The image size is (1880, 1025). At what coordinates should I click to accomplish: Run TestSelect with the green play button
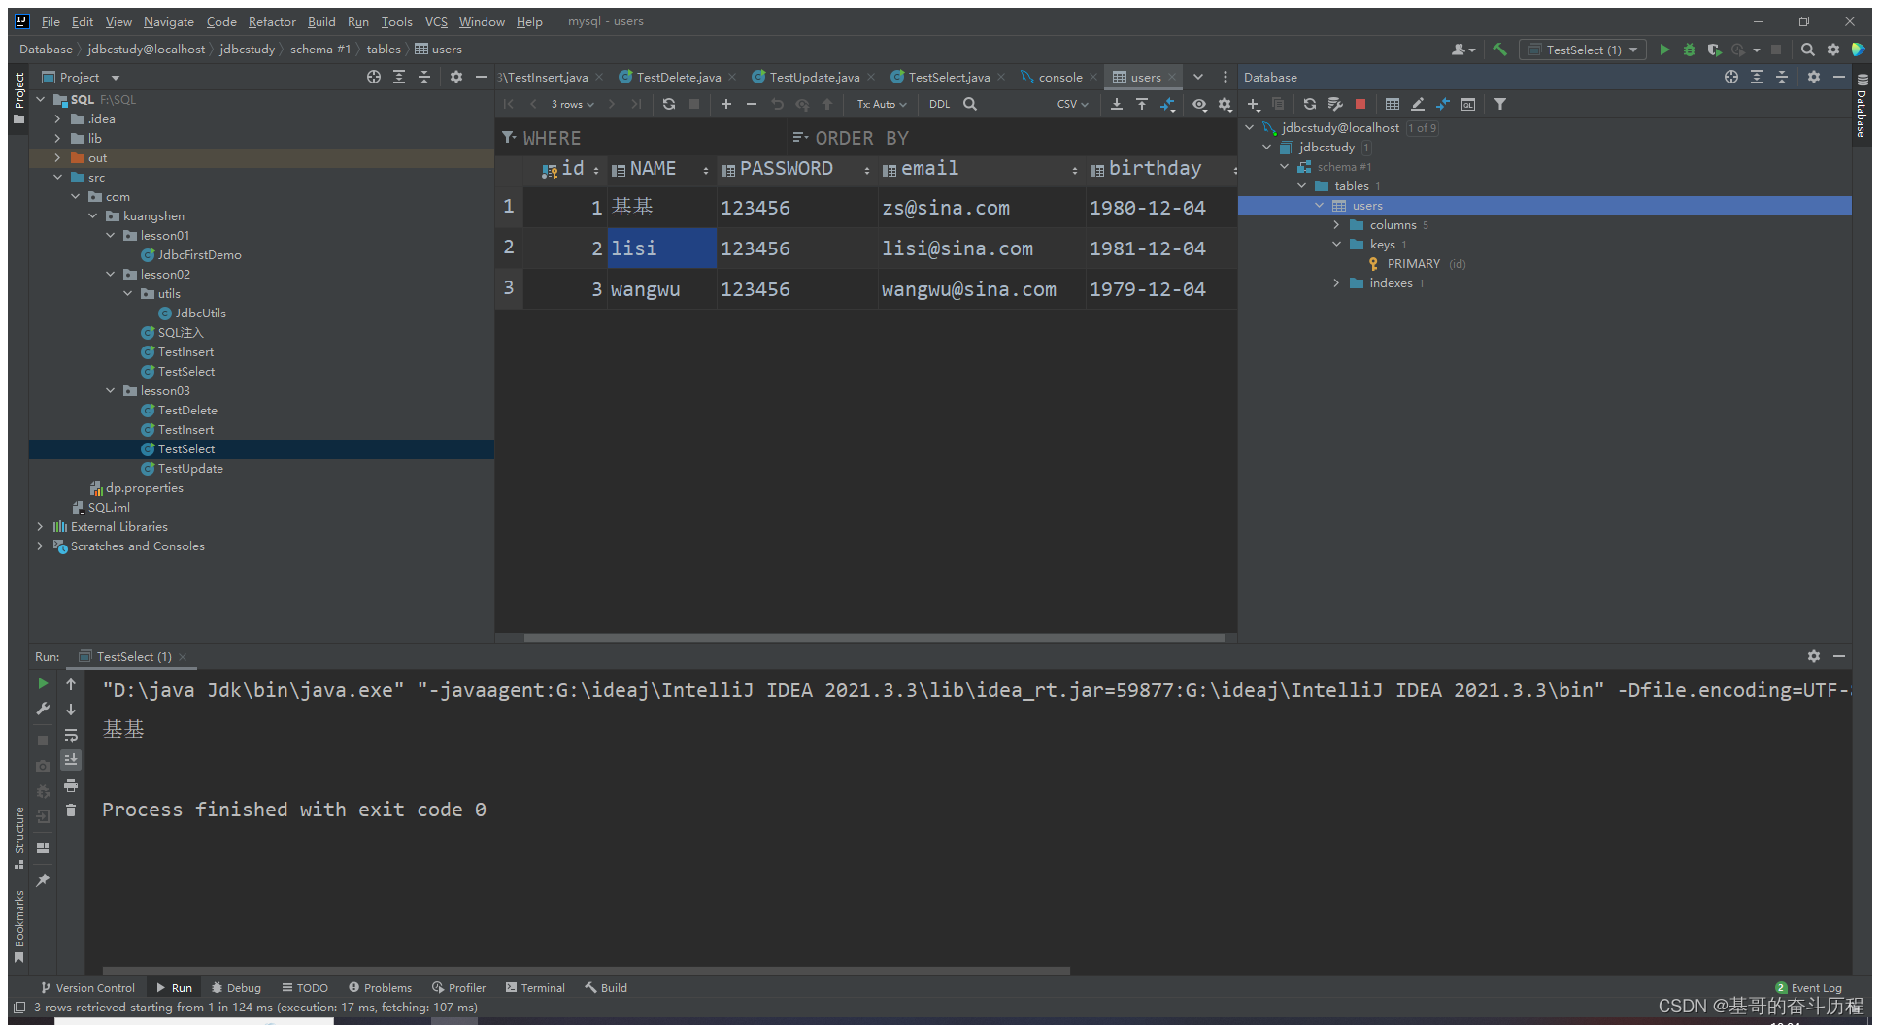(x=1664, y=50)
